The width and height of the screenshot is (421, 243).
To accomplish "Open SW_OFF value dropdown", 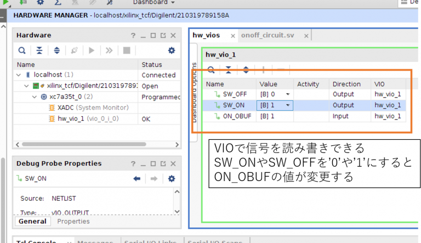I will pyautogui.click(x=288, y=94).
